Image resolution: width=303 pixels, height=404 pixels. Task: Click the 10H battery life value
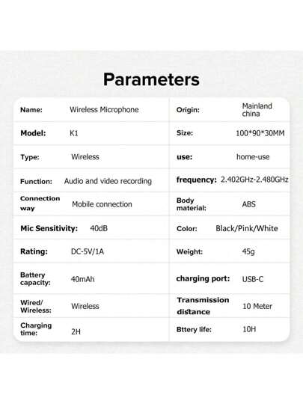click(249, 329)
